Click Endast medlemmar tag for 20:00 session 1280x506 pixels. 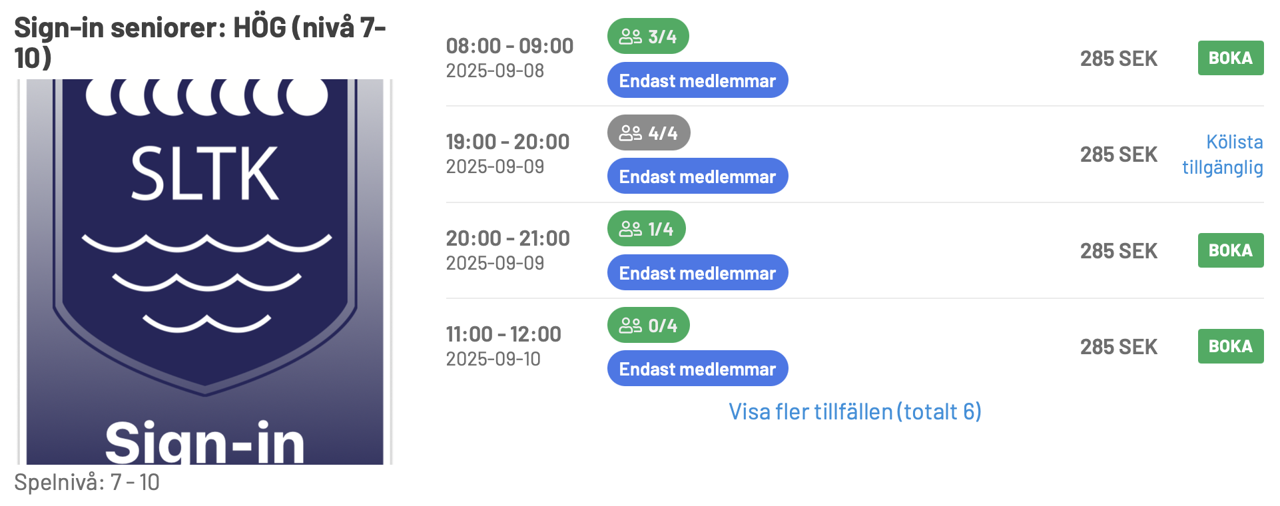tap(697, 272)
